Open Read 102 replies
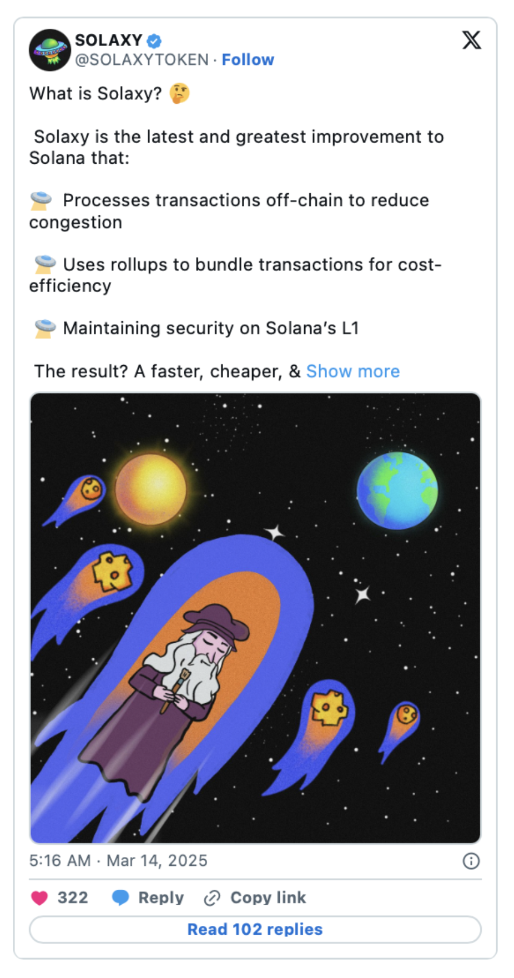This screenshot has width=514, height=978. coord(255,929)
